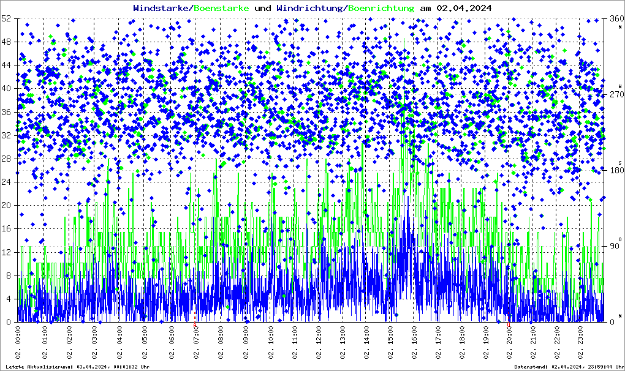Click compass letter 'W' on right axis

620,86
